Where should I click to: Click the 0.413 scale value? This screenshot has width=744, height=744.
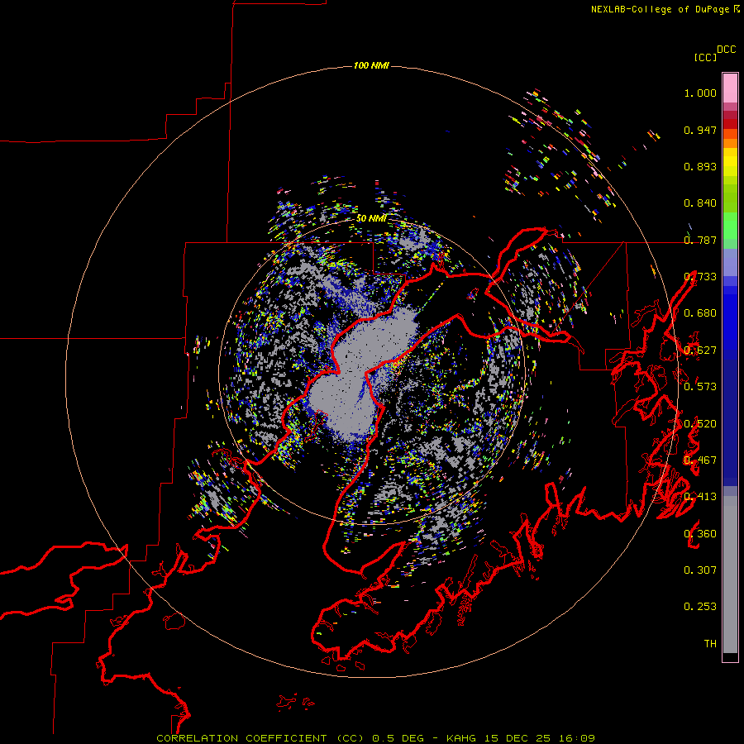[700, 497]
